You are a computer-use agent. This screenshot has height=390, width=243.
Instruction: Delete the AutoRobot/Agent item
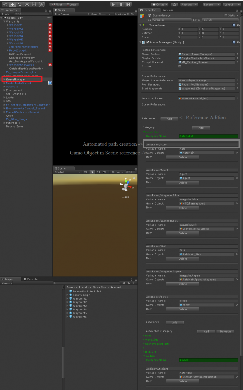[182, 182]
